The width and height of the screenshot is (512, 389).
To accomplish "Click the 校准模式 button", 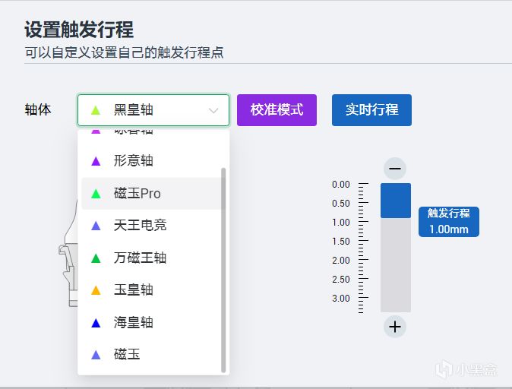I will 277,110.
